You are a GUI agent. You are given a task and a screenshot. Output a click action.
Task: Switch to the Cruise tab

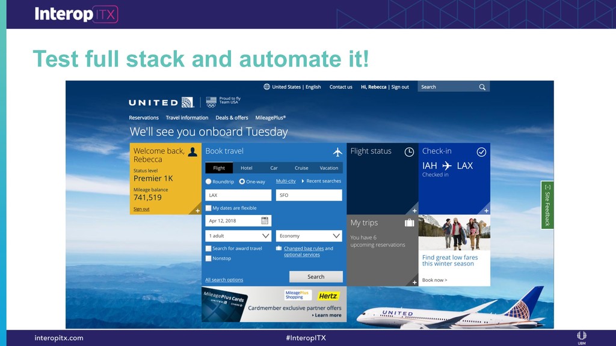pyautogui.click(x=301, y=168)
